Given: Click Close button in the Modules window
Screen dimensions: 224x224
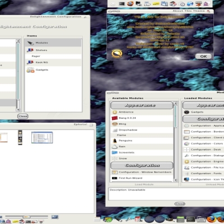Looking at the screenshot, I should click(x=180, y=204).
